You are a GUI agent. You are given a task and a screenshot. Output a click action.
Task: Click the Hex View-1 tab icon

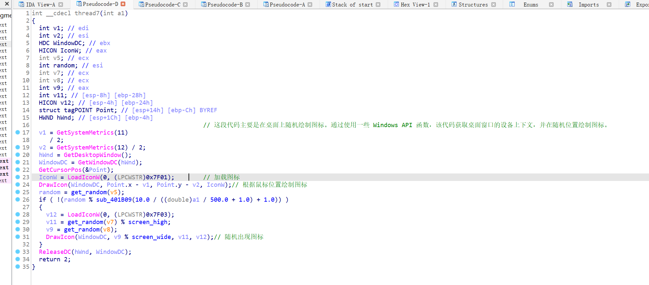396,5
